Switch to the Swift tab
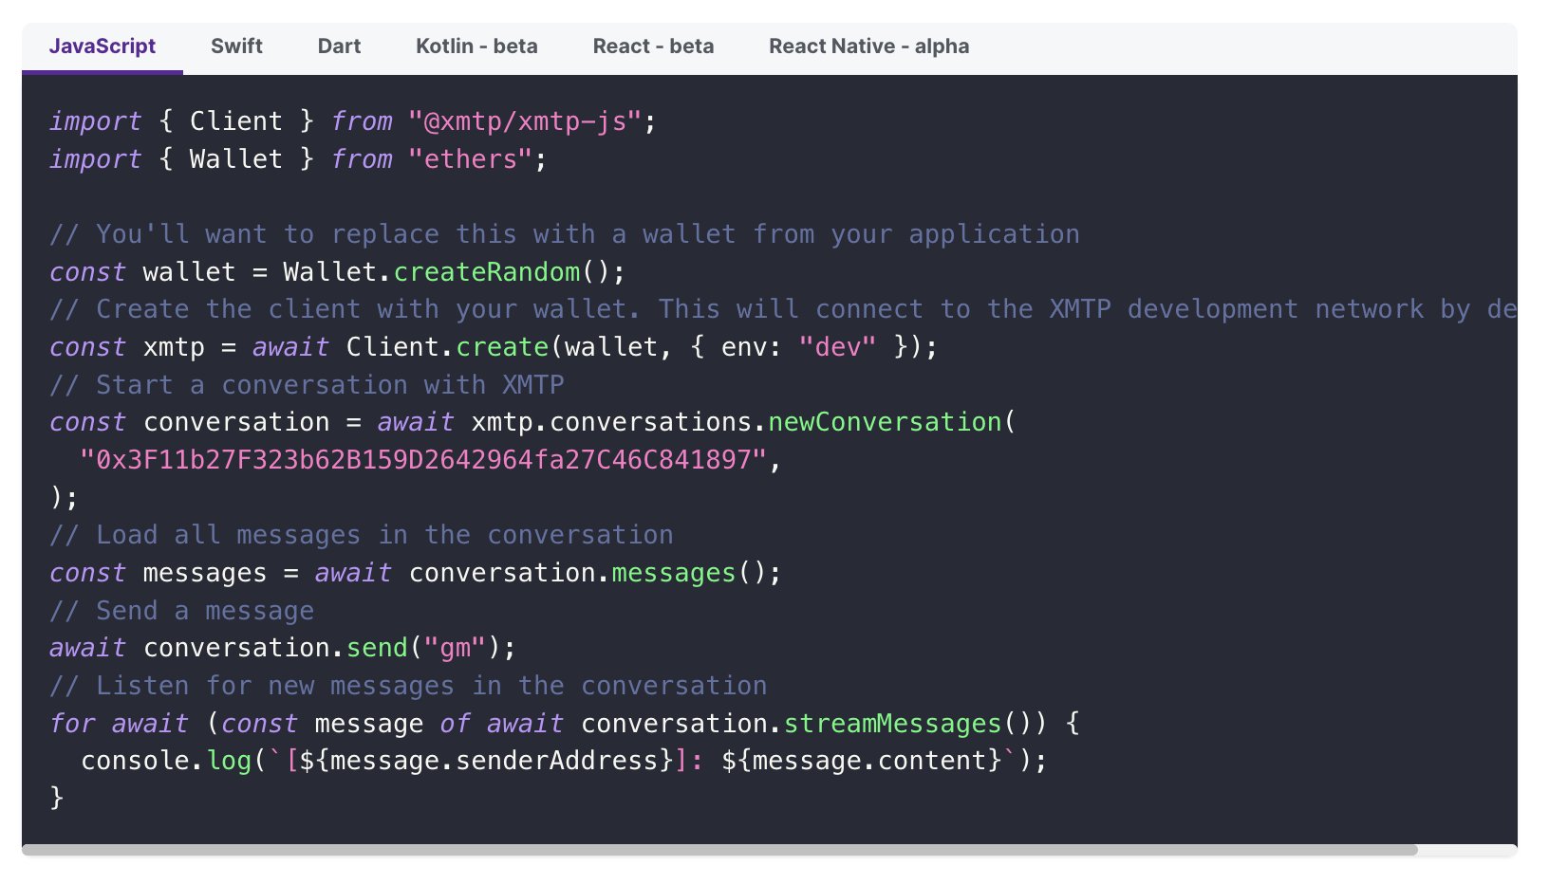 click(236, 46)
